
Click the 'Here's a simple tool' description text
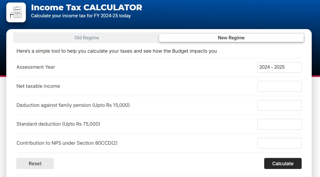(x=116, y=51)
